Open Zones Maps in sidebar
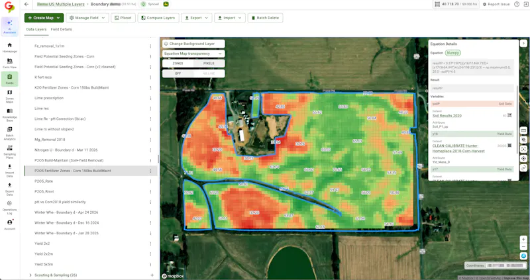The width and height of the screenshot is (530, 280). 9,97
